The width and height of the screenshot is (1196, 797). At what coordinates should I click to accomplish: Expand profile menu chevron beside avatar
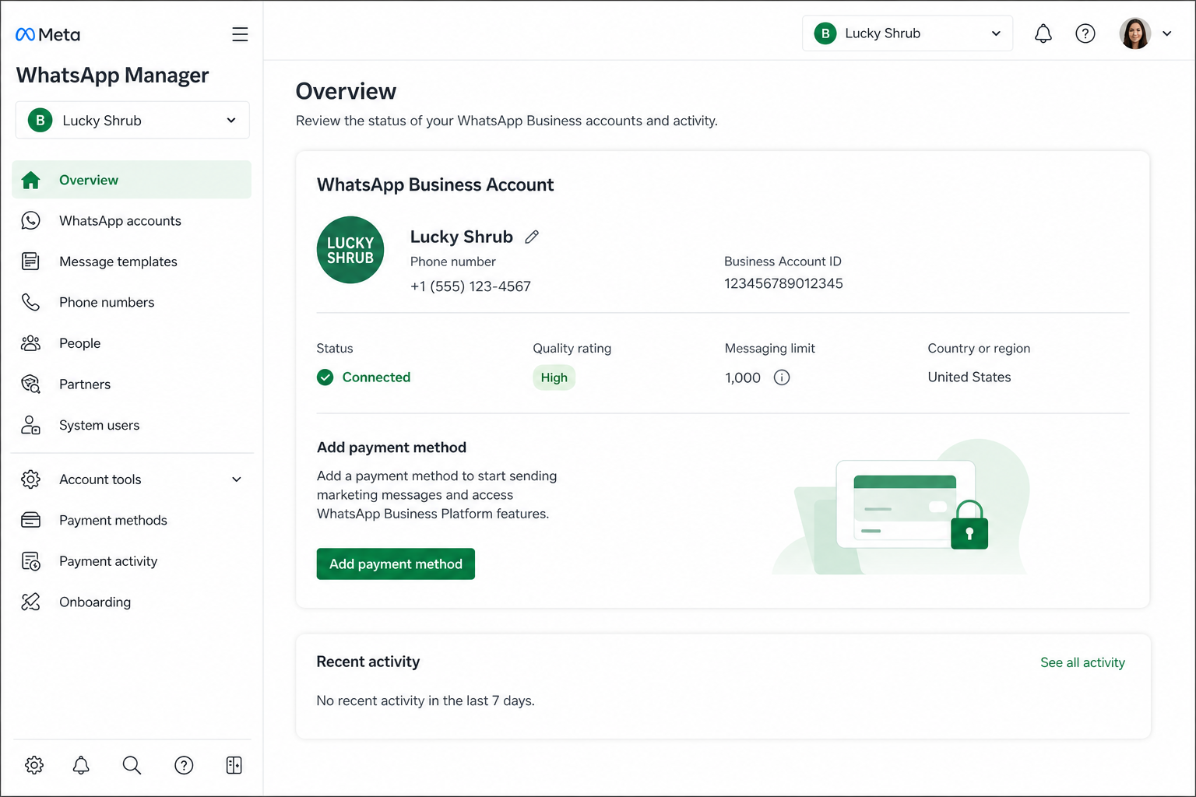coord(1167,33)
